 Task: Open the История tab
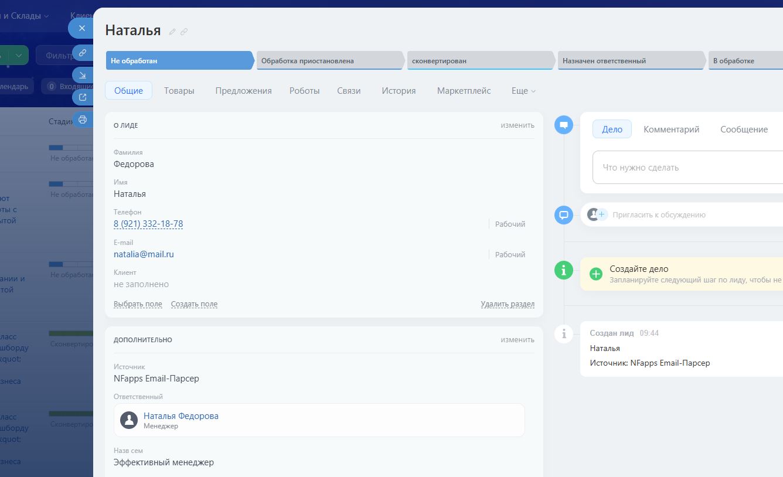(399, 91)
